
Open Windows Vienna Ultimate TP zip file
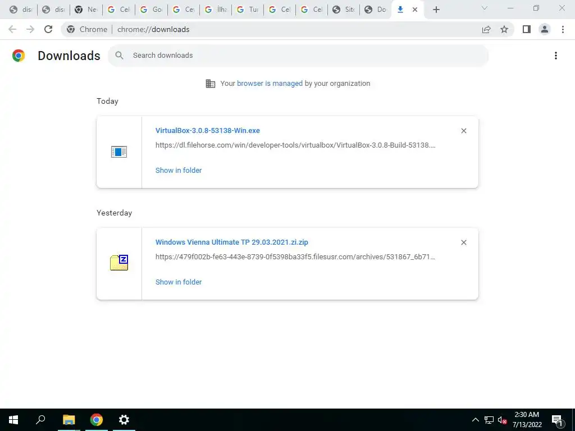tap(232, 242)
